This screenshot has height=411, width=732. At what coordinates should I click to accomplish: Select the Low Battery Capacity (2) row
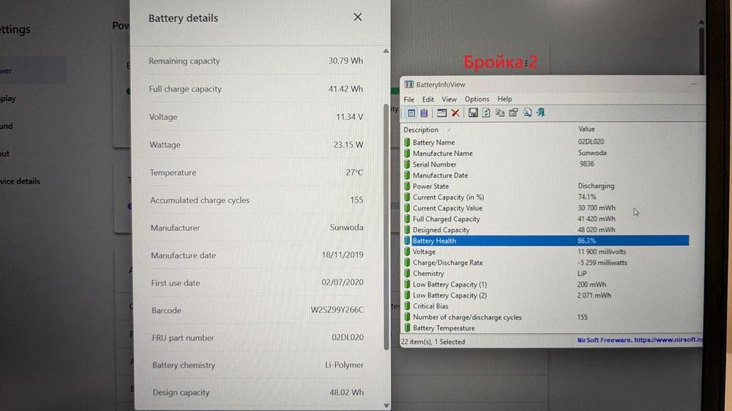(x=546, y=295)
